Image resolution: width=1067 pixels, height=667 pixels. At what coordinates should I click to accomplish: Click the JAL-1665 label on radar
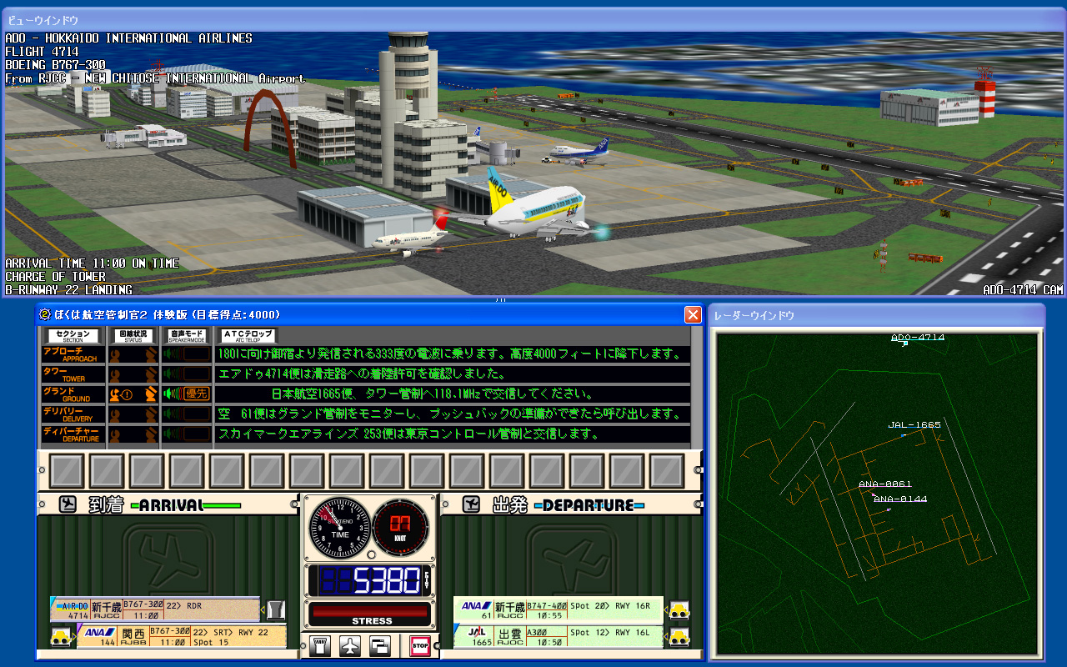[x=914, y=425]
